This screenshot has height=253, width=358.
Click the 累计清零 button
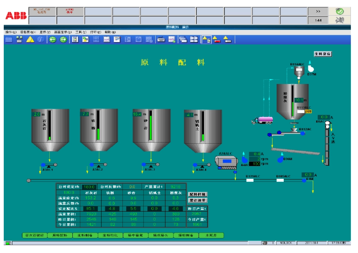(x=198, y=200)
